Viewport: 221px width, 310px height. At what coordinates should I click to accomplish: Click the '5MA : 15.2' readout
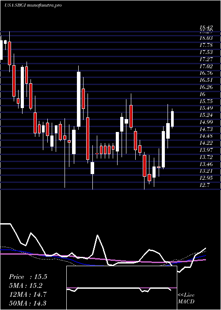[26, 286]
